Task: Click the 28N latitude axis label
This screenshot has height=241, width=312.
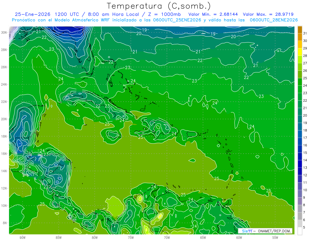Action: tap(4, 50)
